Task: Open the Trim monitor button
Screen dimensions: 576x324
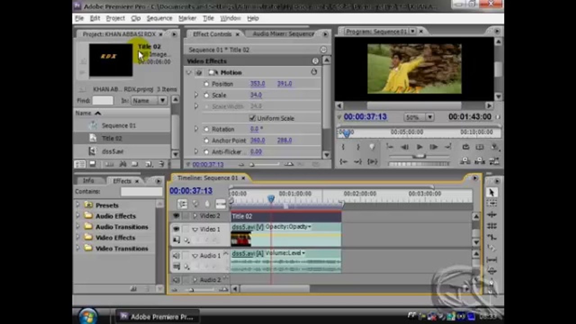Action: pyautogui.click(x=494, y=161)
